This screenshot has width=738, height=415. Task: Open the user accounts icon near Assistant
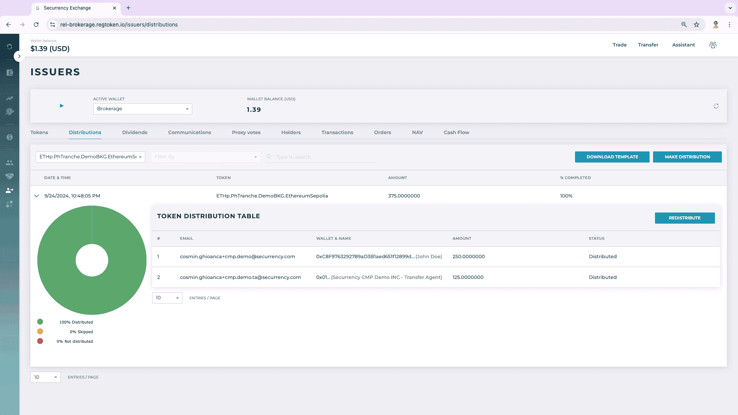[x=713, y=45]
